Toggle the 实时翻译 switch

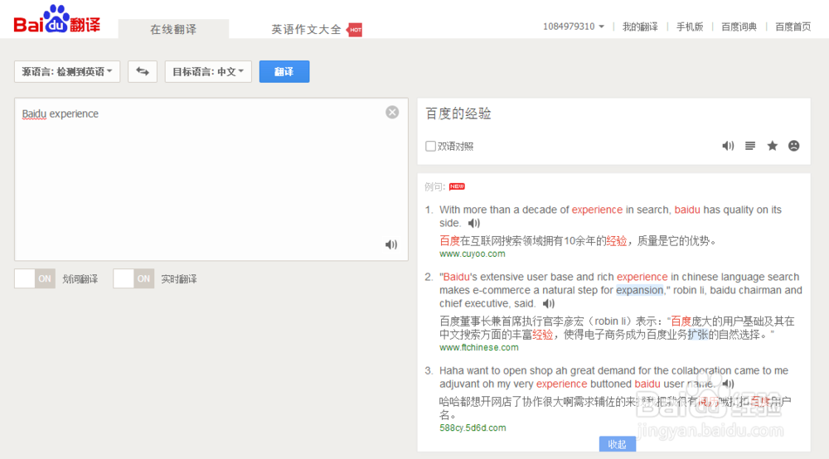[133, 279]
